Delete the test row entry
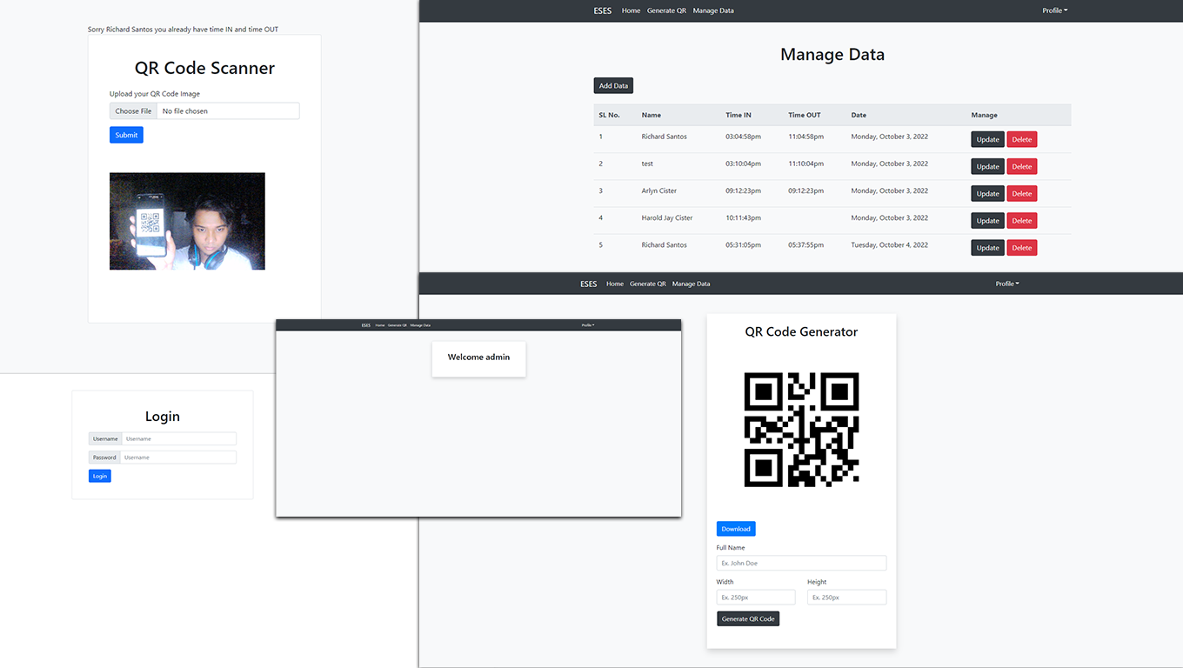Viewport: 1183px width, 668px height. point(1022,166)
